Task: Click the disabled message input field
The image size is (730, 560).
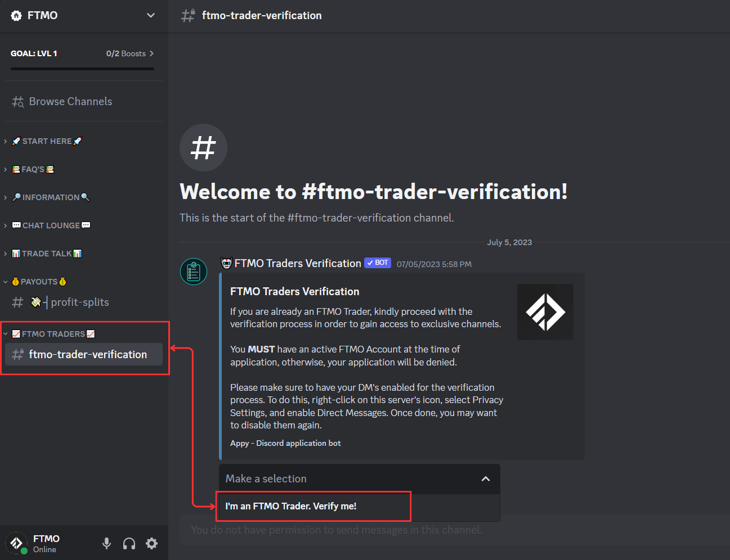Action: tap(455, 530)
